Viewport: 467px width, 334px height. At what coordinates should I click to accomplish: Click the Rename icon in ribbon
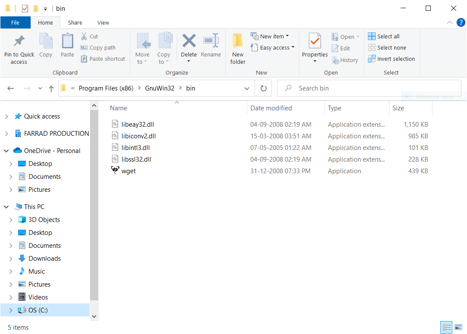[x=211, y=41]
